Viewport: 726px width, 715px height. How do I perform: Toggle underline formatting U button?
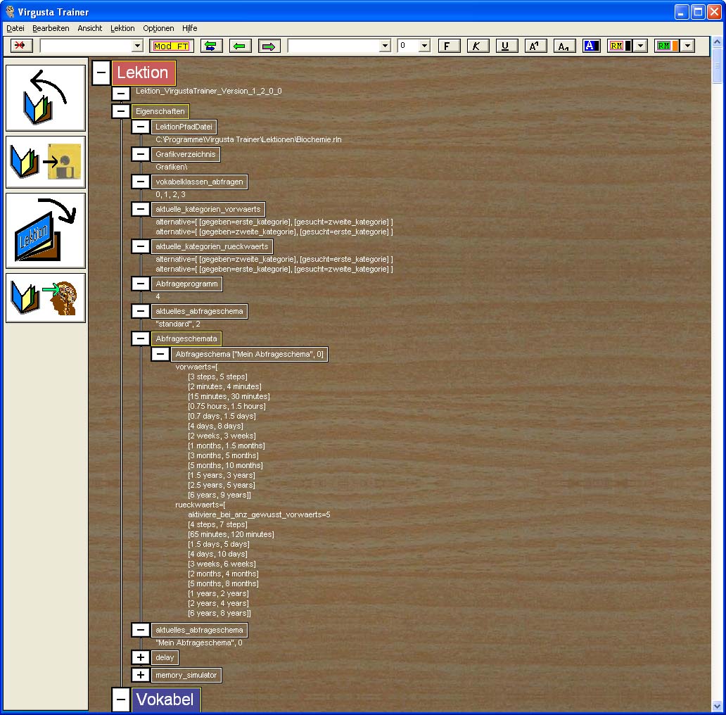click(507, 46)
